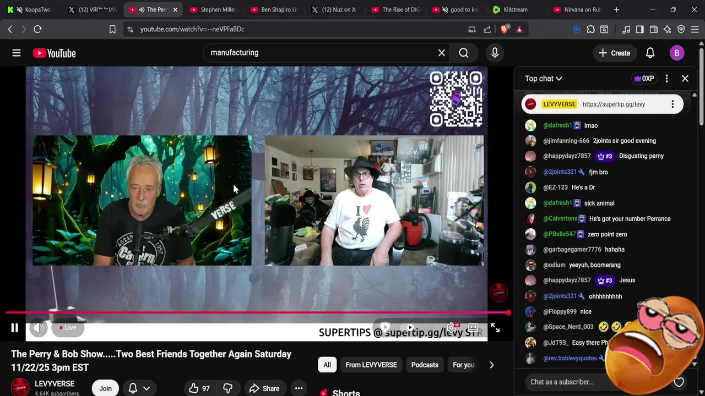Open the Brave Shields lion icon
Screen dimensions: 705x396
[505, 29]
